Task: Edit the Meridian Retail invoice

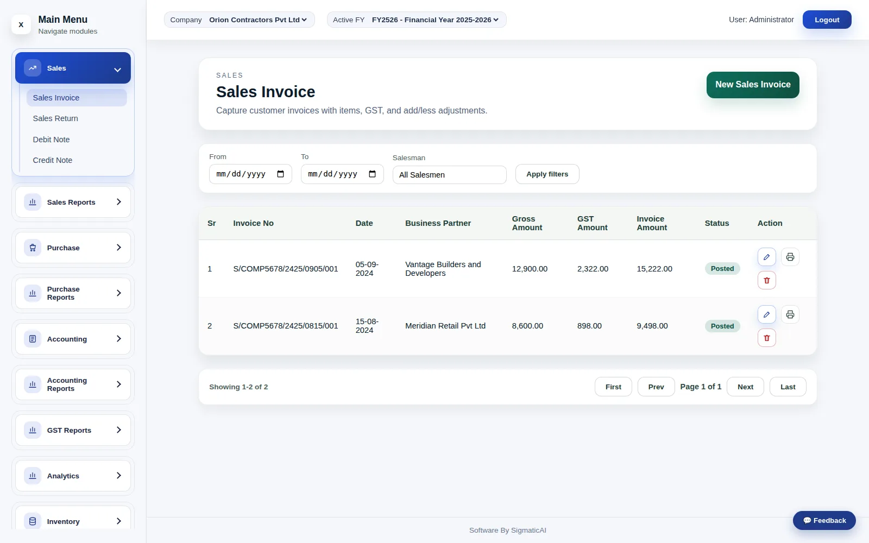Action: [x=766, y=314]
